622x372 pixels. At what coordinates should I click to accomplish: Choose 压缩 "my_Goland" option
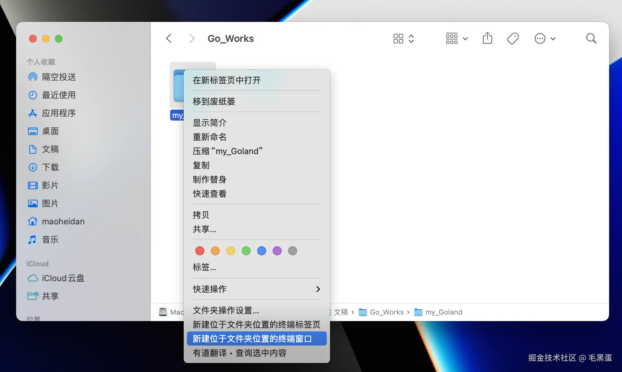[x=228, y=151]
